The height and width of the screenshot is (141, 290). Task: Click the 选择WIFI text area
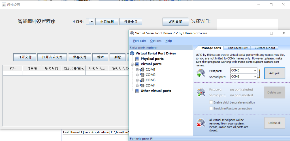(247, 24)
